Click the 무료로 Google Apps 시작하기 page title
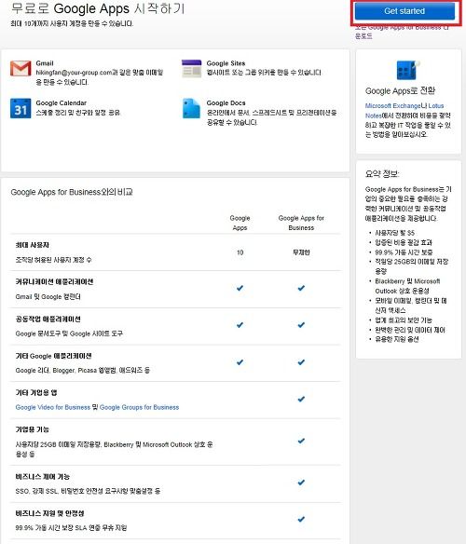This screenshot has width=466, height=544. pos(98,8)
